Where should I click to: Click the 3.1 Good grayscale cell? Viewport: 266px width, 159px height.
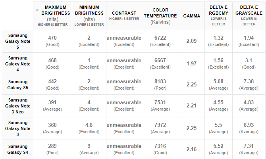[249, 64]
